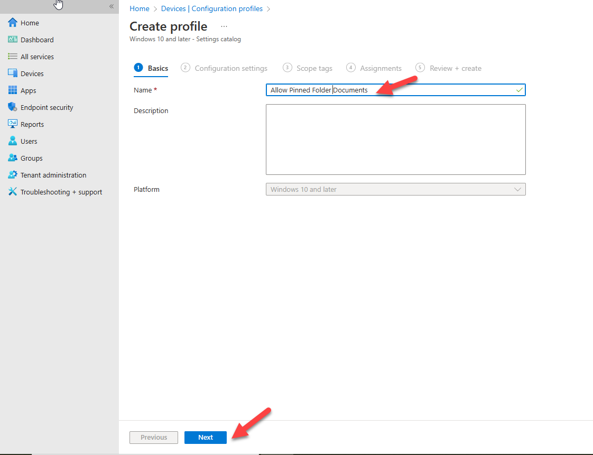Select the Users icon
This screenshot has height=455, width=593.
pyautogui.click(x=12, y=141)
